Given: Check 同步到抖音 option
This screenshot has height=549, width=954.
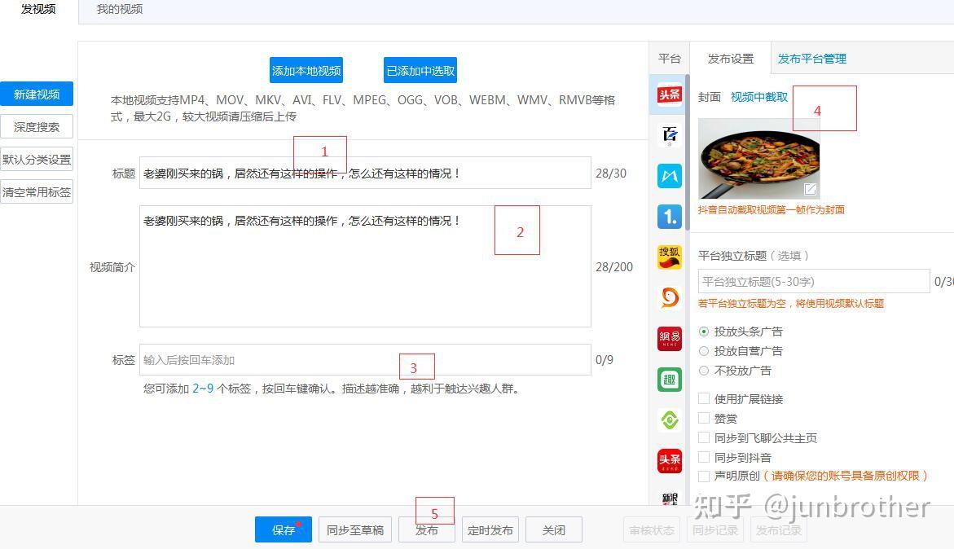Looking at the screenshot, I should 704,457.
